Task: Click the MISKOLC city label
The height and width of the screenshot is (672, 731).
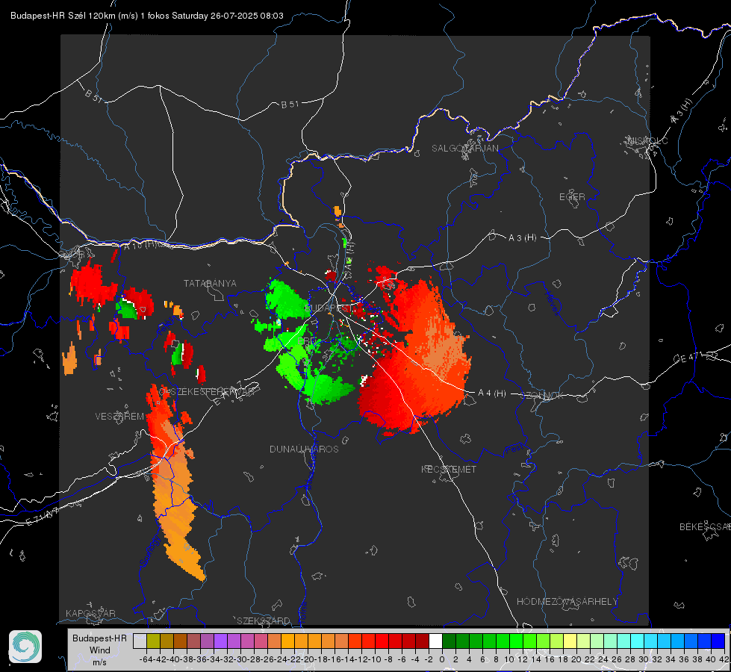Action: pyautogui.click(x=647, y=141)
